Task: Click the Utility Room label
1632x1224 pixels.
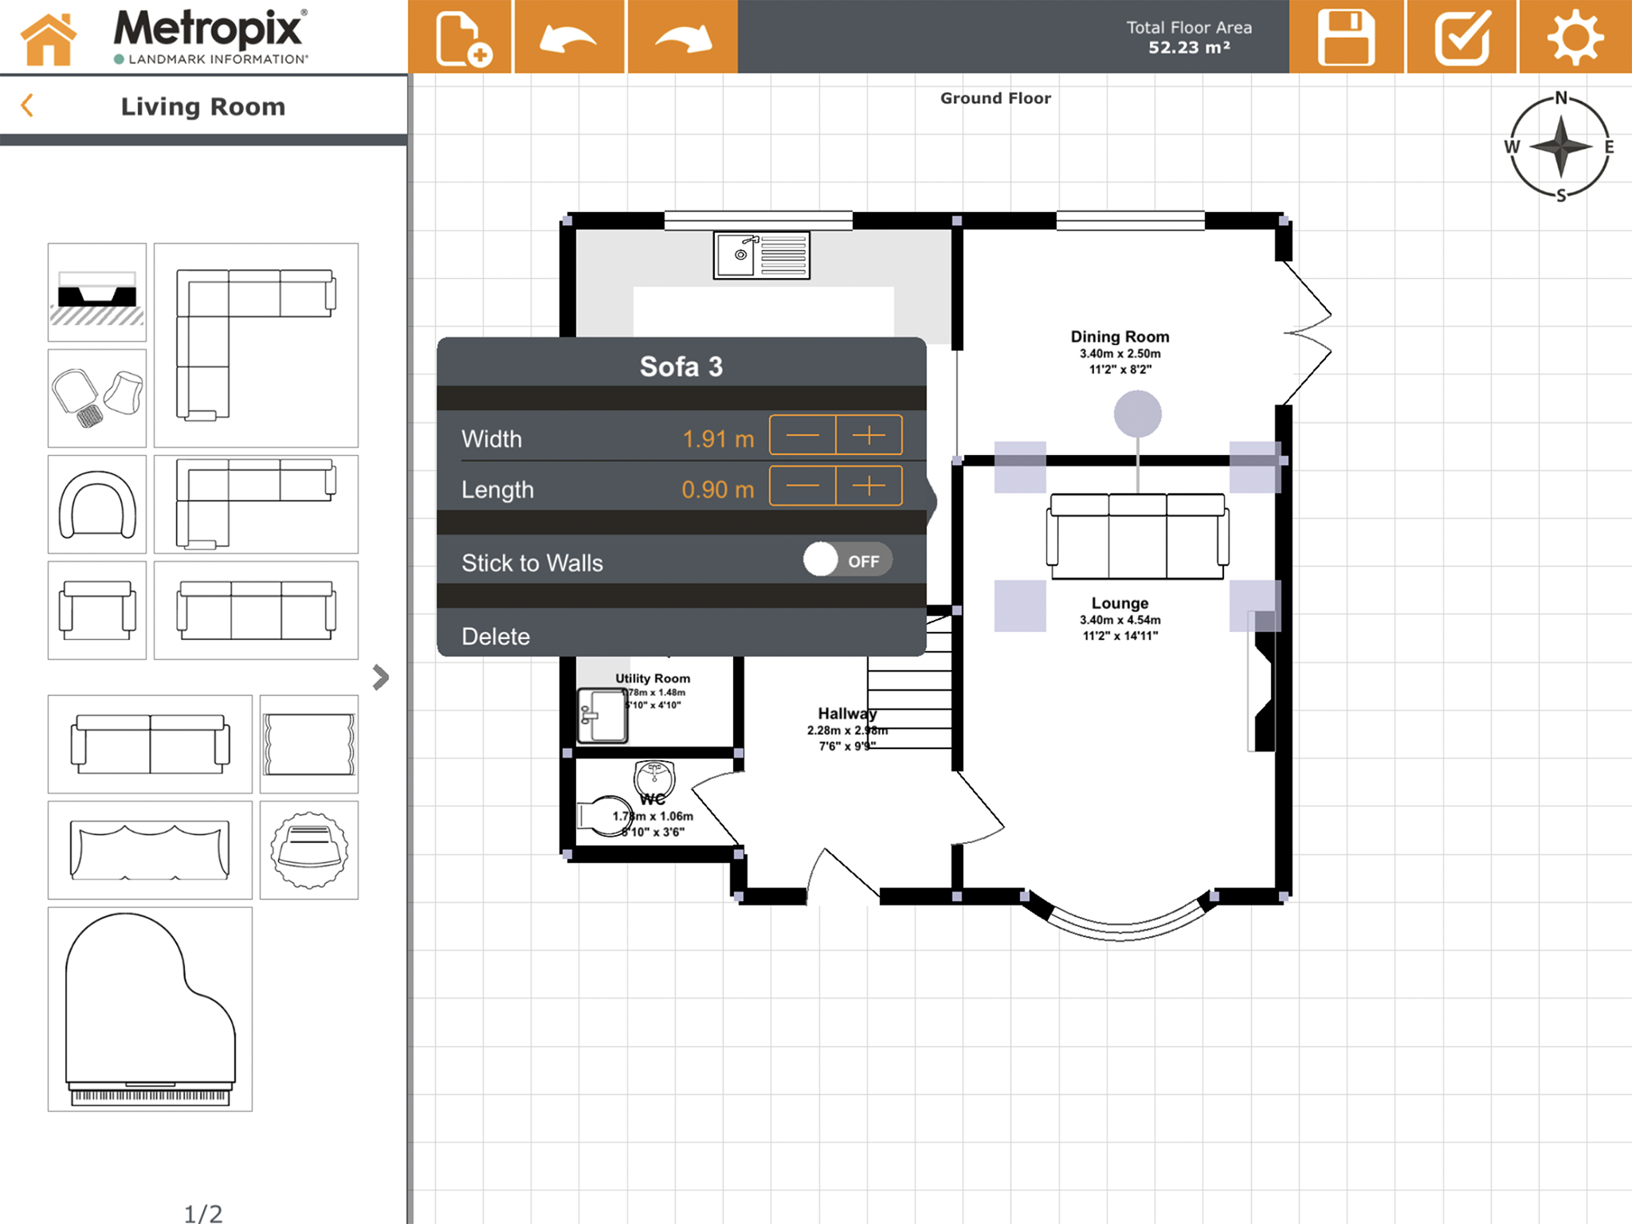Action: tap(653, 678)
